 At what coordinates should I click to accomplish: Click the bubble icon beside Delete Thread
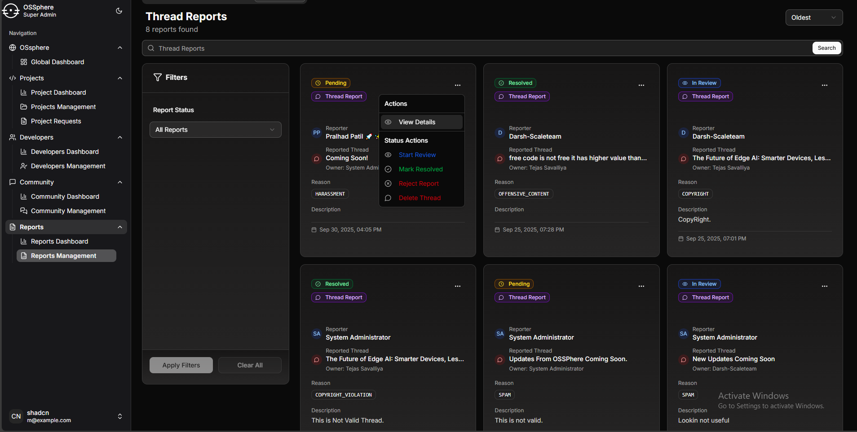(x=388, y=198)
